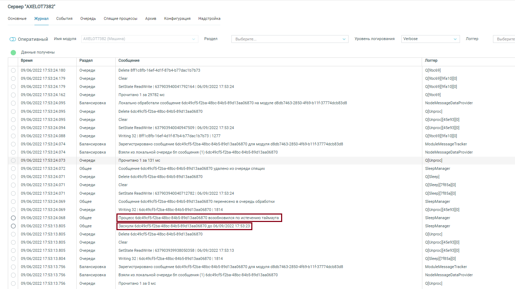
Task: Open the Раздел dropdown
Action: point(290,39)
